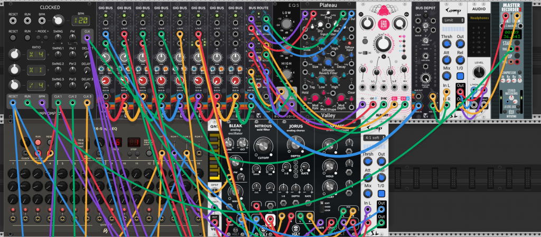The image size is (541, 237).
Task: Open the 4:1 soft dropdown on Comp
Action: point(374,138)
